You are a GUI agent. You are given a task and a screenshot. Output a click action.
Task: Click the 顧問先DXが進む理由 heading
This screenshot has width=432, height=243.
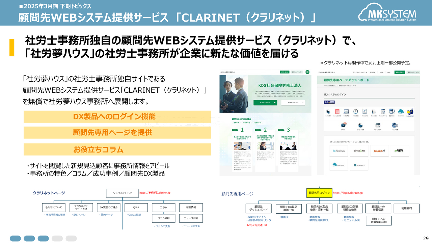click(x=242, y=119)
